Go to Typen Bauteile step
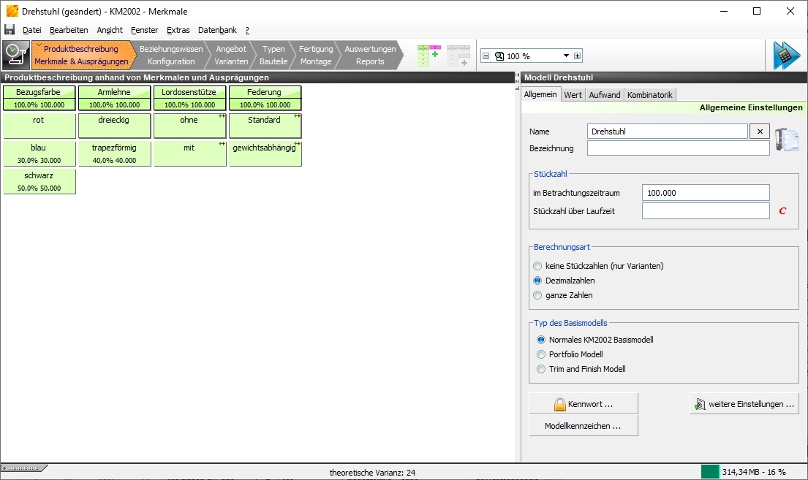808x480 pixels. pos(273,55)
